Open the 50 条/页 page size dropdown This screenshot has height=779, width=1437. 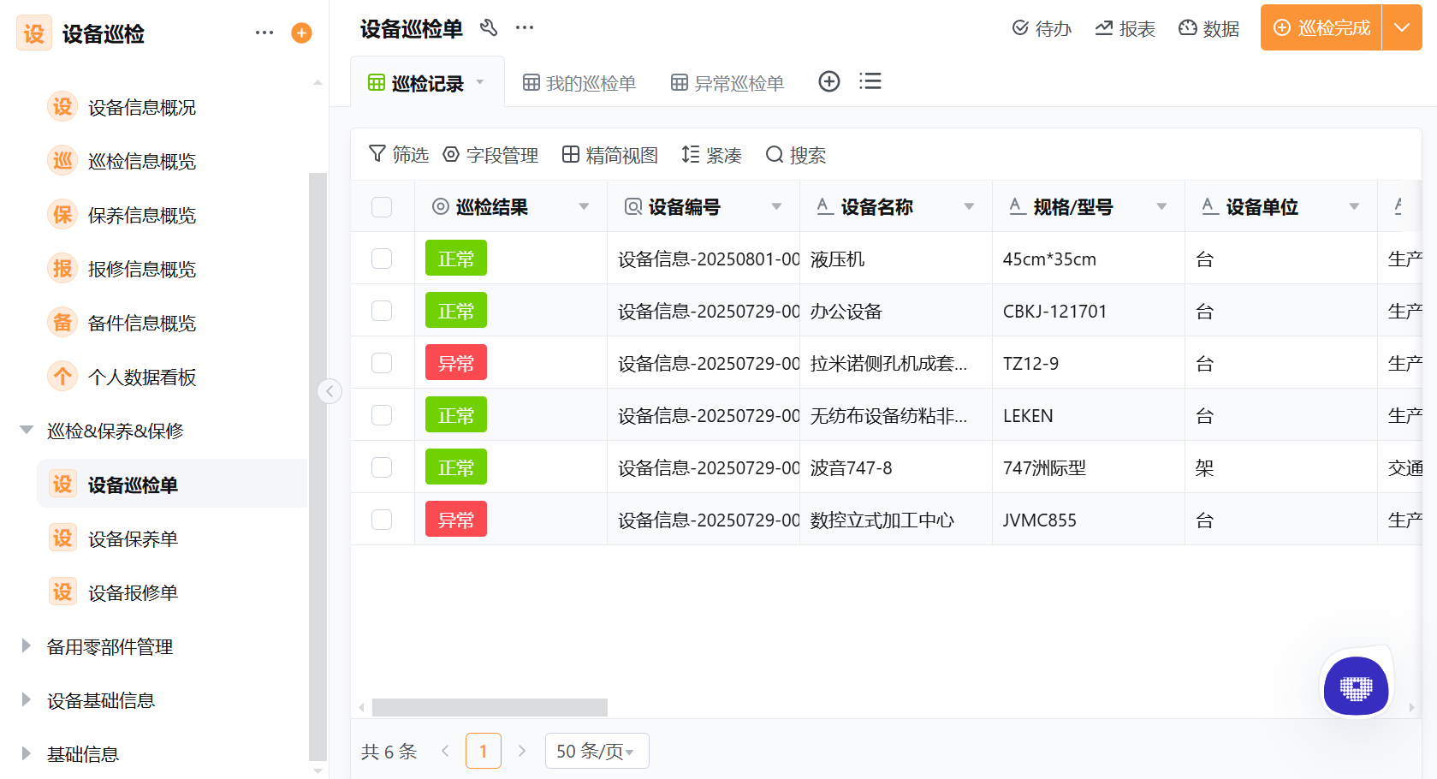[597, 751]
